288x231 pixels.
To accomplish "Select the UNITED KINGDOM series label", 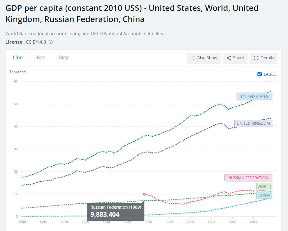I will [x=253, y=123].
